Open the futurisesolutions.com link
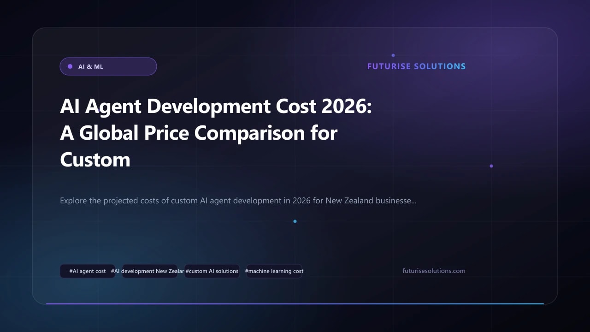Image resolution: width=590 pixels, height=332 pixels. 434,271
